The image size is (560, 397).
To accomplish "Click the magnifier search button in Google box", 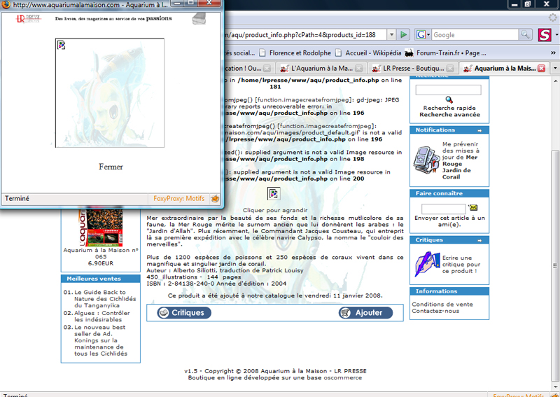I will click(525, 35).
